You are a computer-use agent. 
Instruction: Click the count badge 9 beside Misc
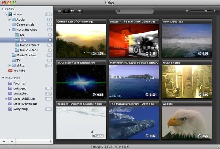50,40
